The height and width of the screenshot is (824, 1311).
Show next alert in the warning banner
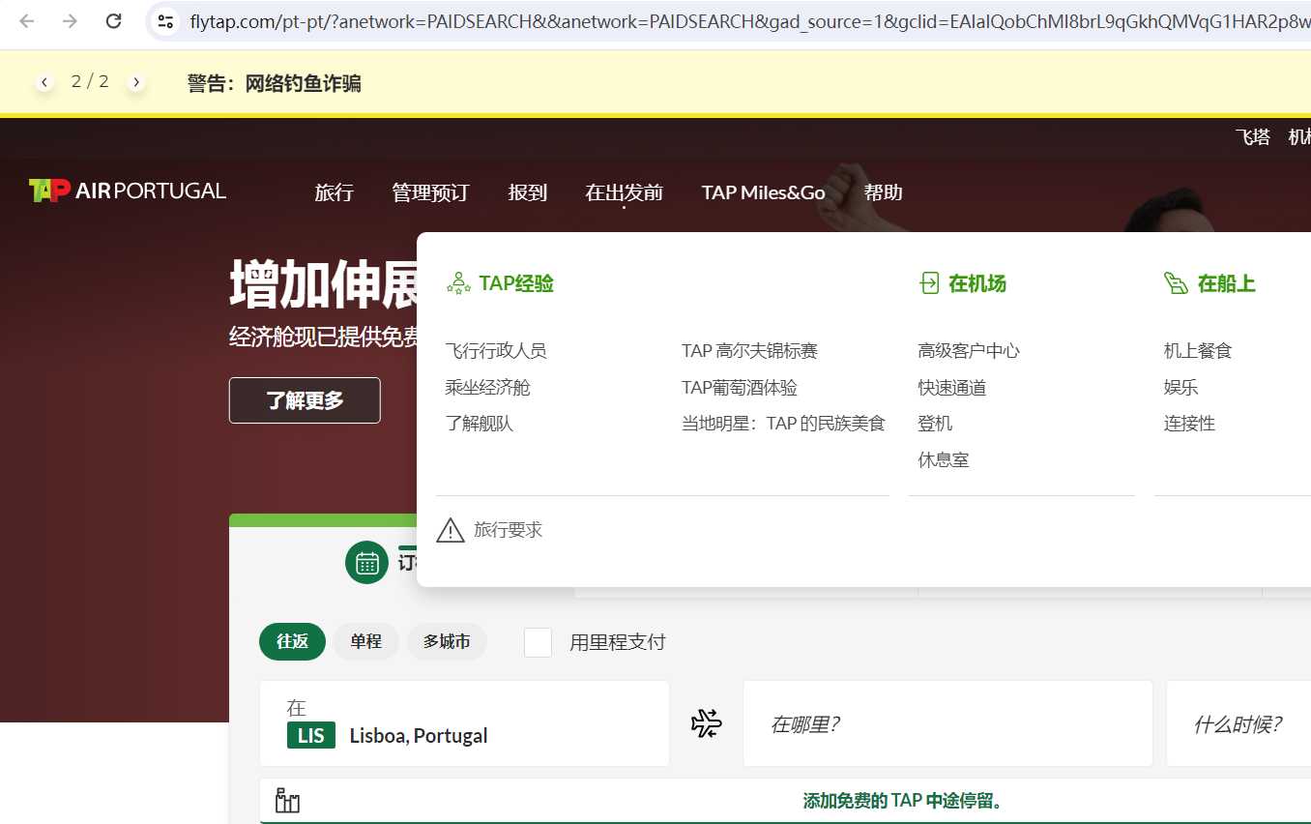tap(136, 82)
